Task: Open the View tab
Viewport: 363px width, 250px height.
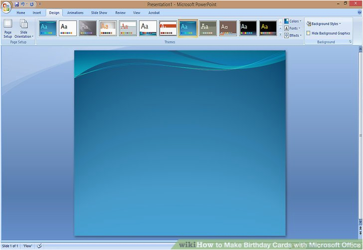Action: 137,13
